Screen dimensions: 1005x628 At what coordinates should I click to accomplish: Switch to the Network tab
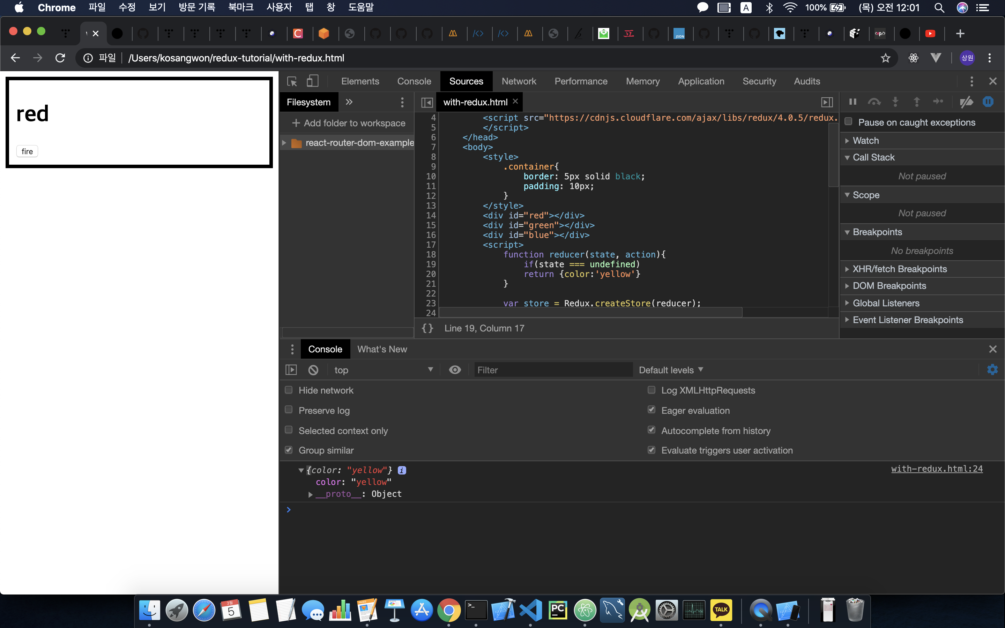(x=519, y=81)
